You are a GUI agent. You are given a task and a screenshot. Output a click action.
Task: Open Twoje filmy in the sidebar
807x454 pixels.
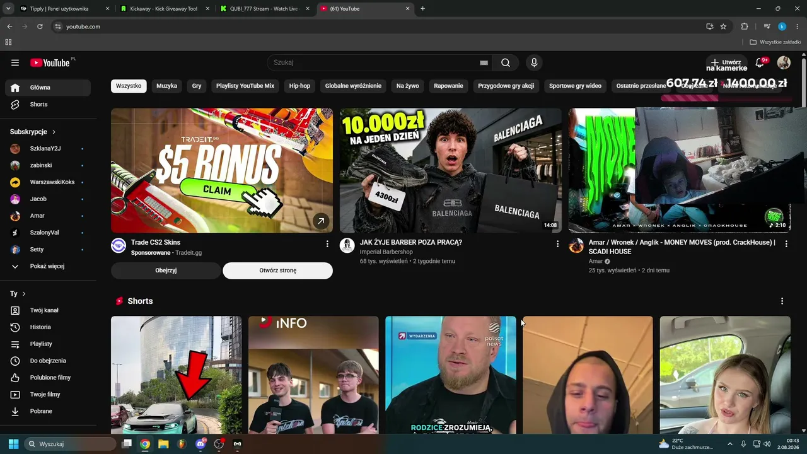[48, 395]
